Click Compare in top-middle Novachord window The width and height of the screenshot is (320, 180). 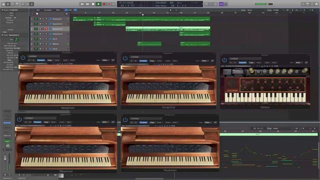point(143,61)
